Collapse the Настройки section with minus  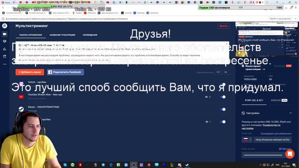coord(290,113)
